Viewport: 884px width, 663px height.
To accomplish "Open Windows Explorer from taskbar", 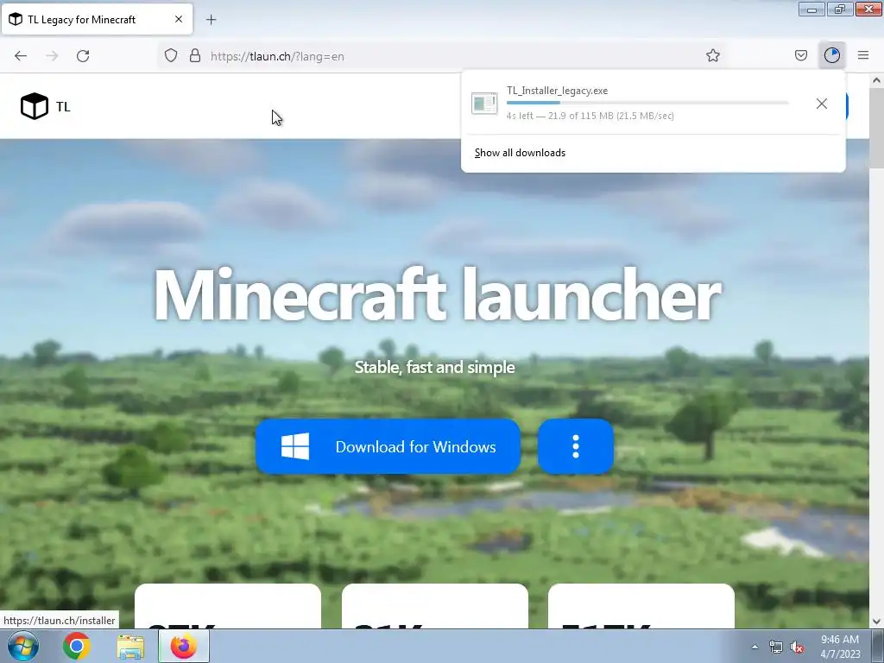I will [x=130, y=647].
